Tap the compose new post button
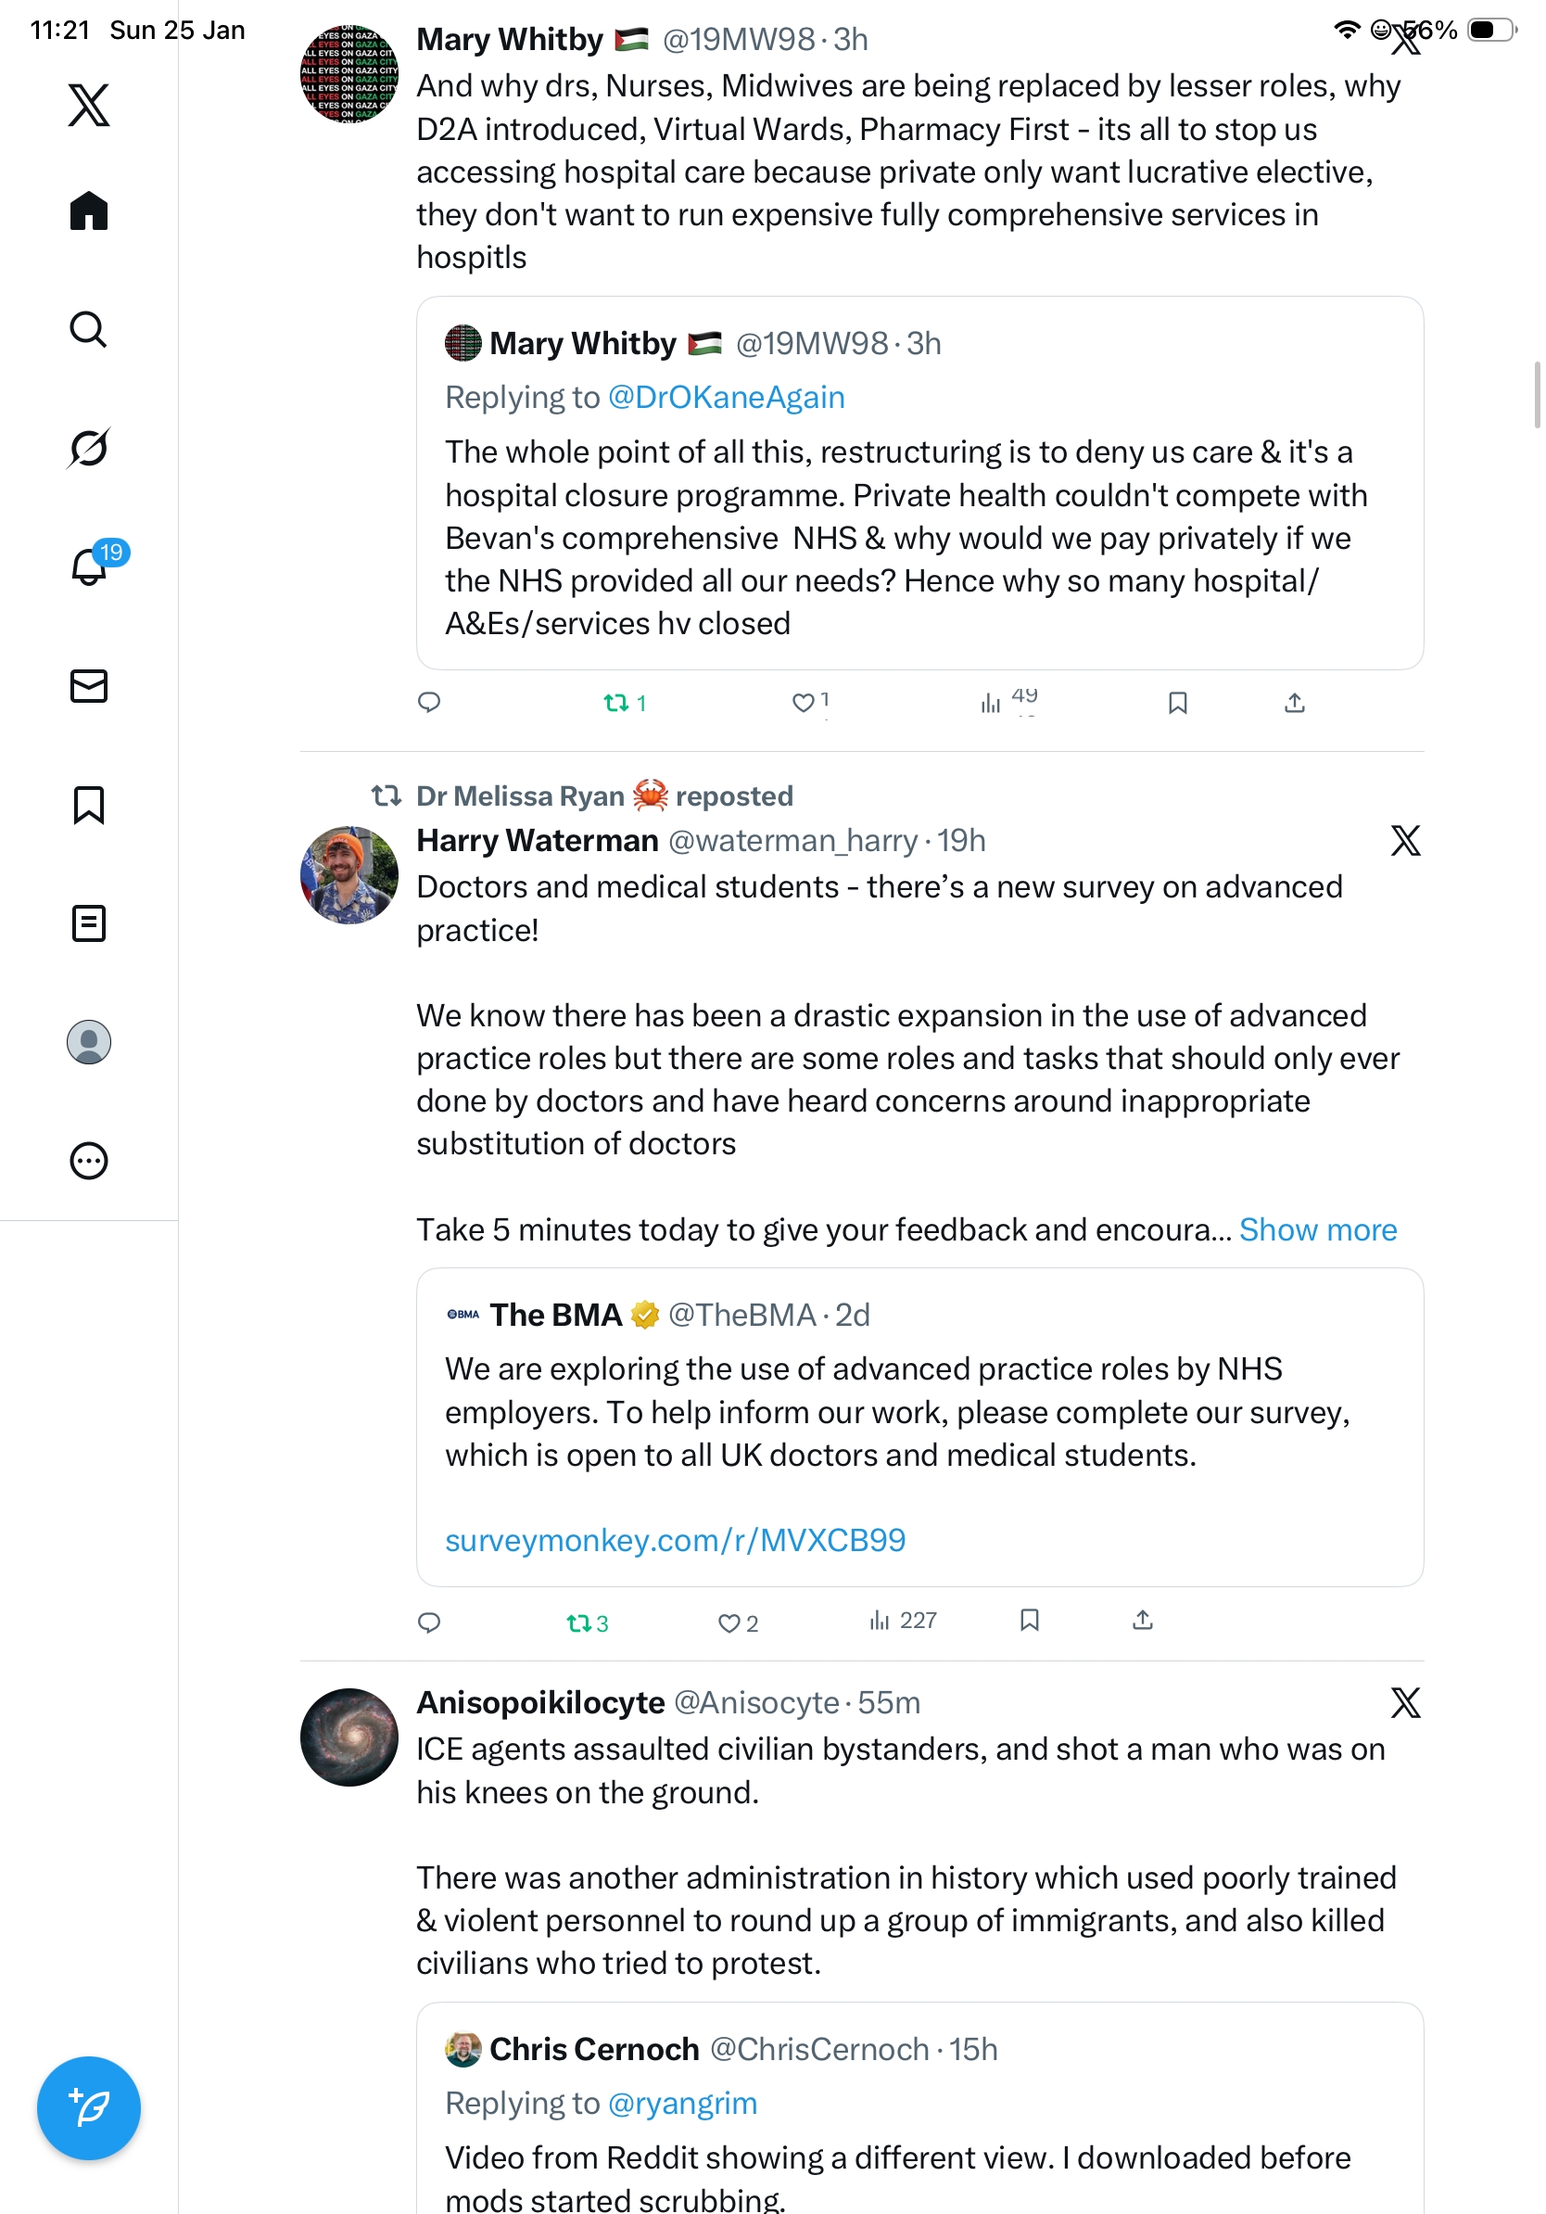 pyautogui.click(x=89, y=2108)
